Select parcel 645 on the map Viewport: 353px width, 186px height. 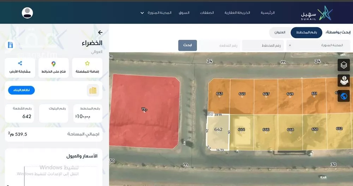(x=242, y=97)
